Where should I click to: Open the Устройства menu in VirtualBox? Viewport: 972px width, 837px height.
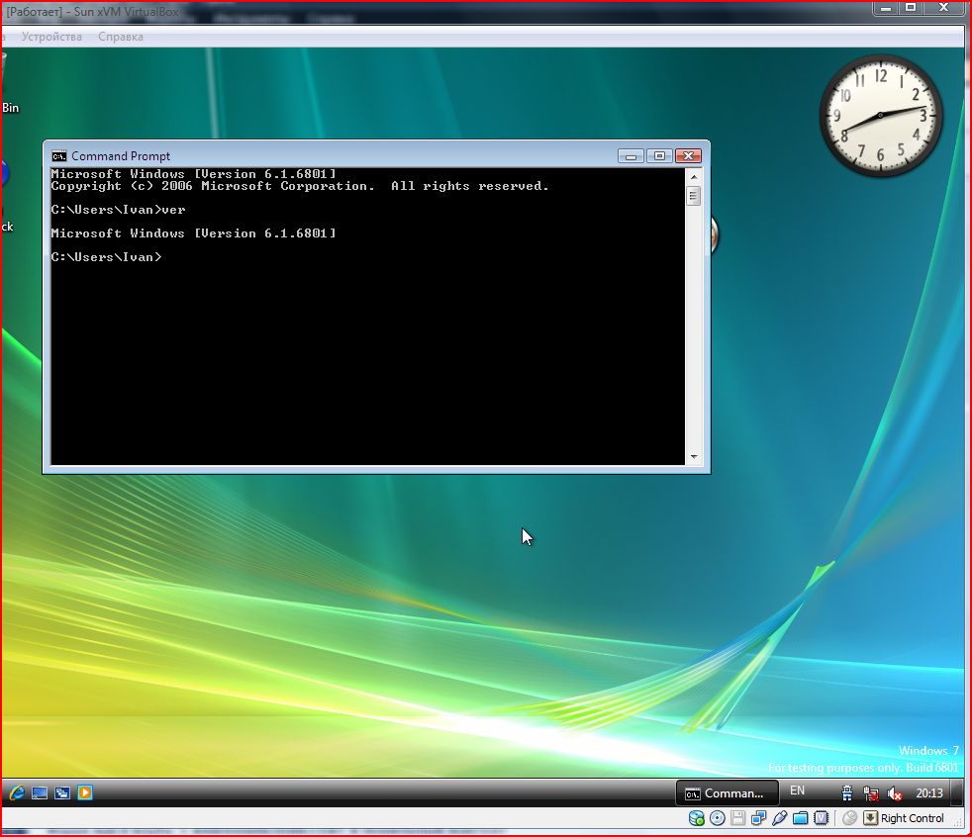pyautogui.click(x=51, y=37)
